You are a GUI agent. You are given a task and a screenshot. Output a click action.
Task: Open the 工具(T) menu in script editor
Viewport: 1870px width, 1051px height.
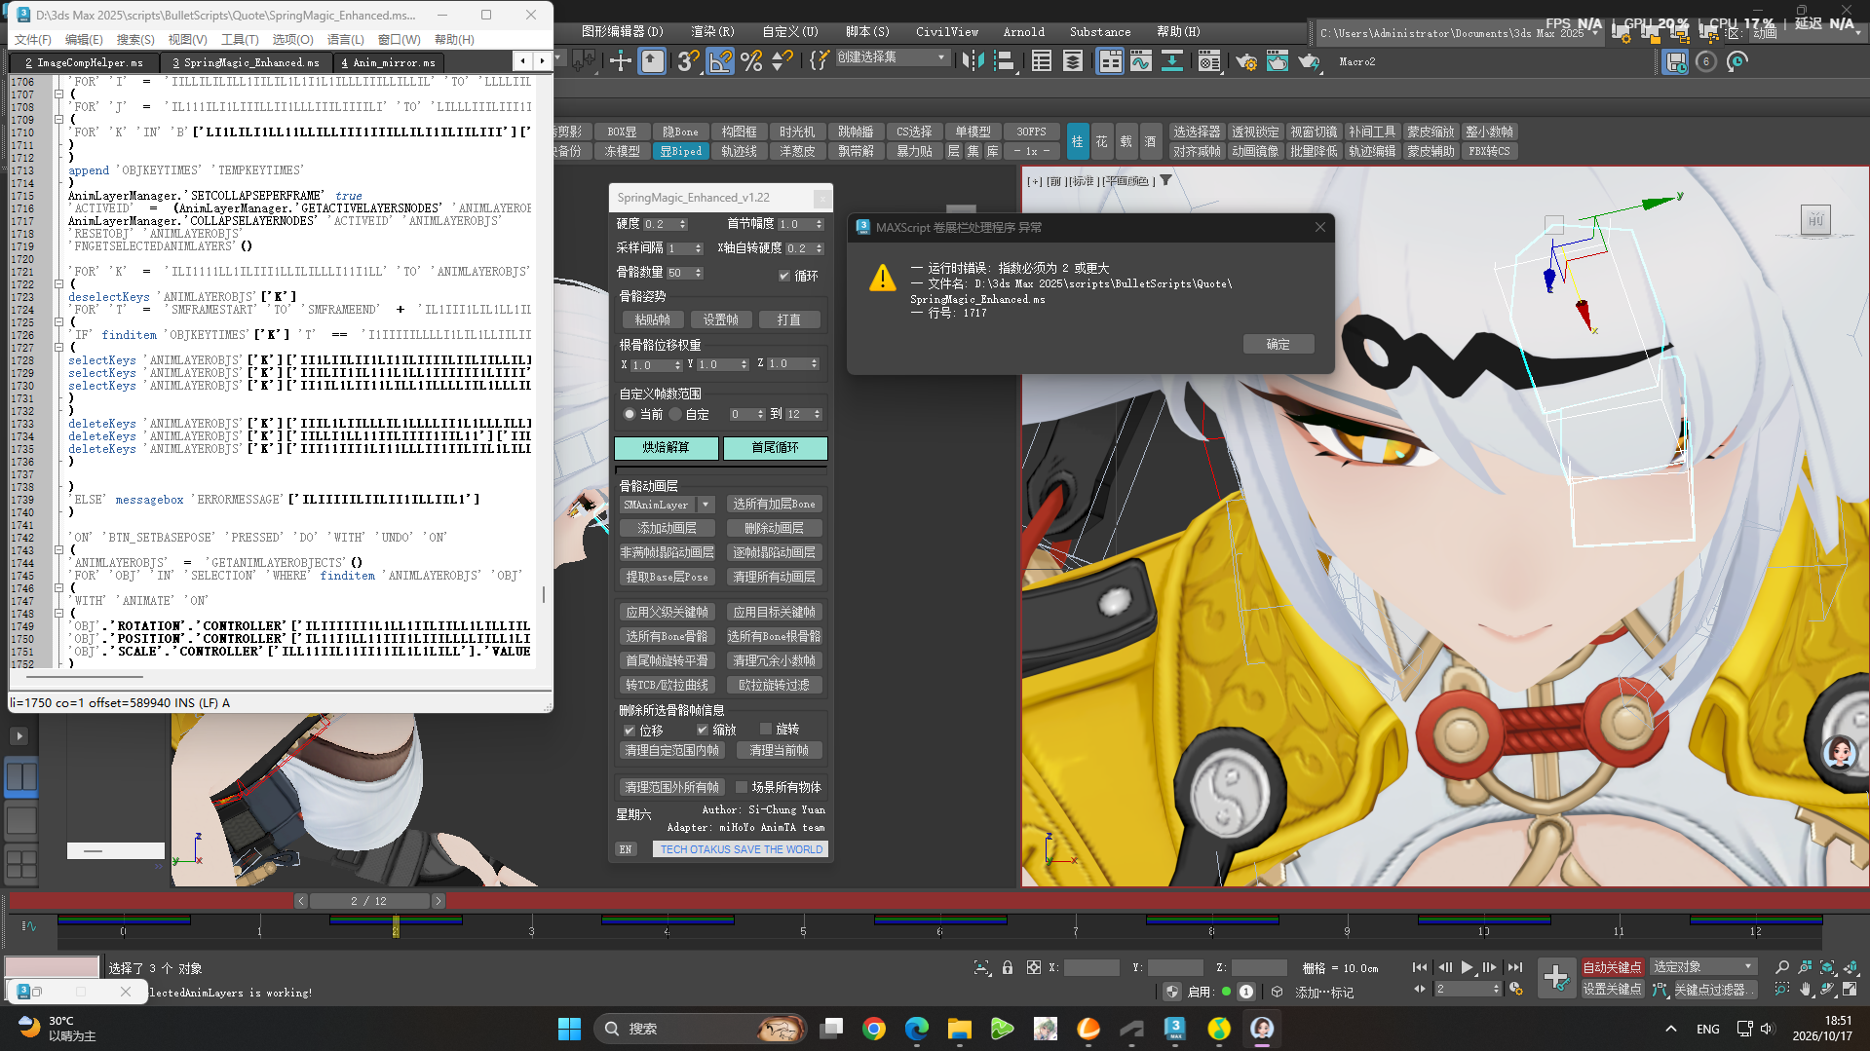[x=240, y=40]
